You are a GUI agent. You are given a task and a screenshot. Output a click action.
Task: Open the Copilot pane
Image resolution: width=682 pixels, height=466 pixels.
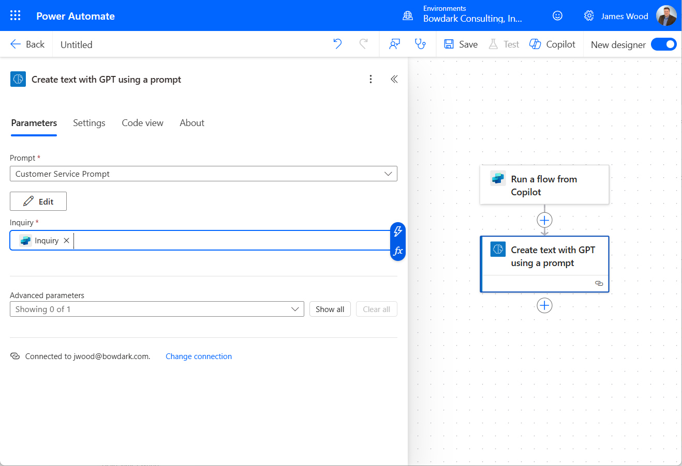click(x=553, y=44)
